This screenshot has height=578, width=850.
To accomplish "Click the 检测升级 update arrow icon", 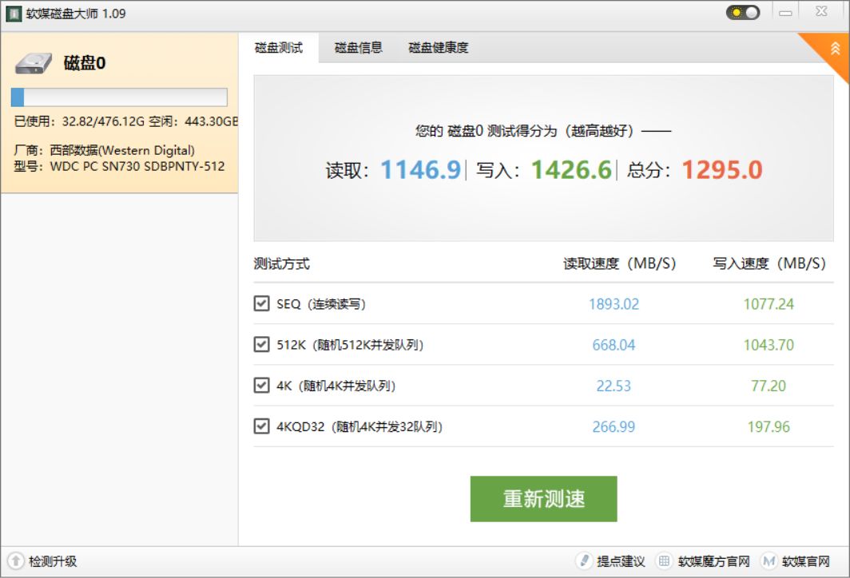I will 16,561.
